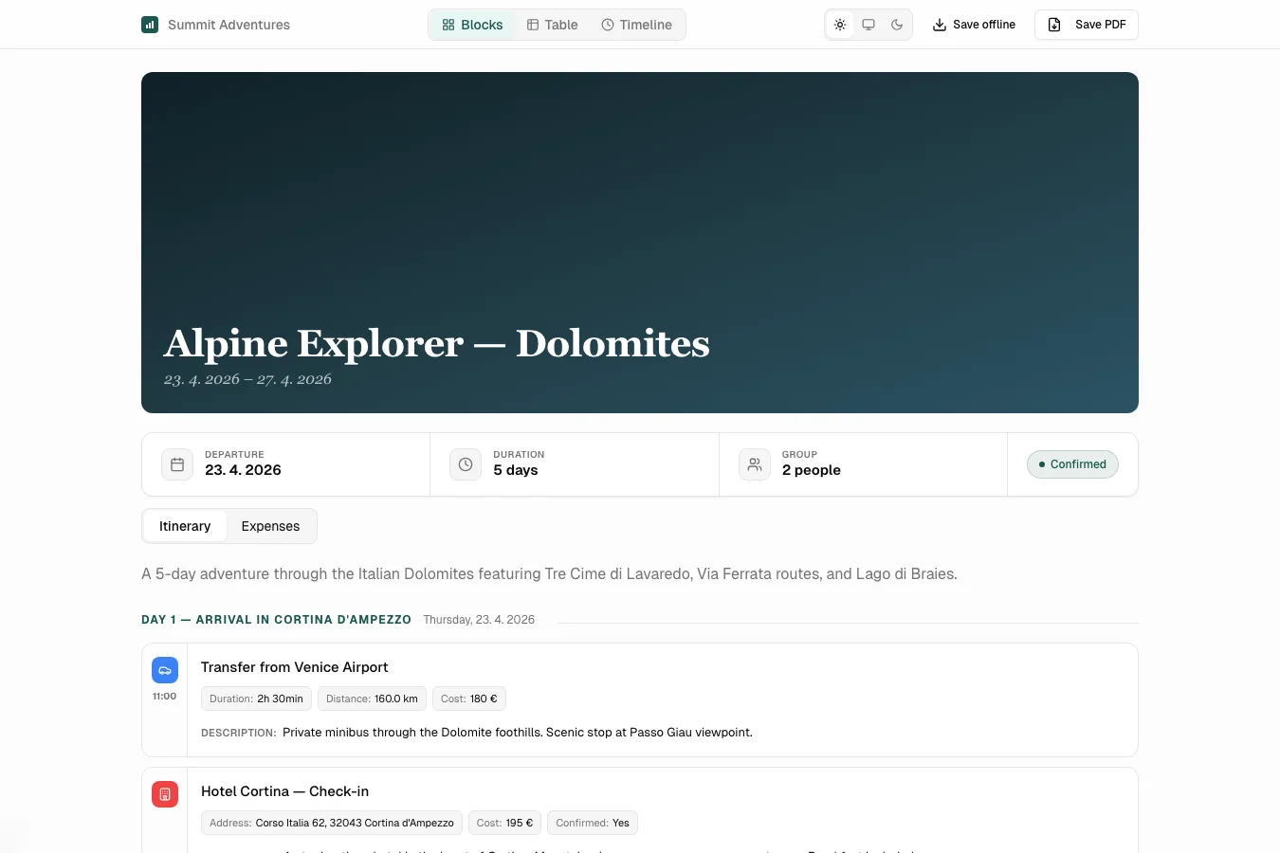Select the Itinerary tab
Screen dimensions: 1280x853
pyautogui.click(x=184, y=526)
